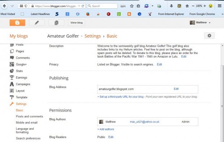The width and height of the screenshot is (224, 142).
Task: Zoom out with the minus icon
Action: tap(193, 6)
